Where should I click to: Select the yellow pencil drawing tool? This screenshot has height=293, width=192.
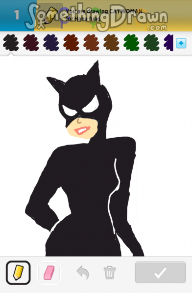(x=18, y=272)
